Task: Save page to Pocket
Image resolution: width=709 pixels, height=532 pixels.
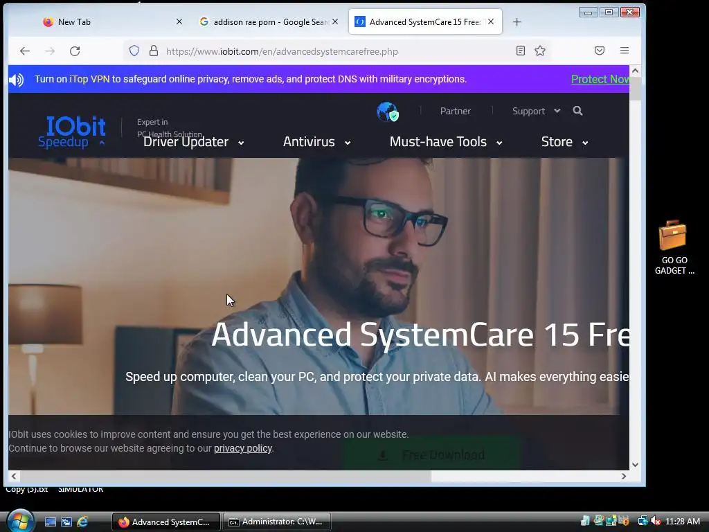Action: tap(600, 51)
